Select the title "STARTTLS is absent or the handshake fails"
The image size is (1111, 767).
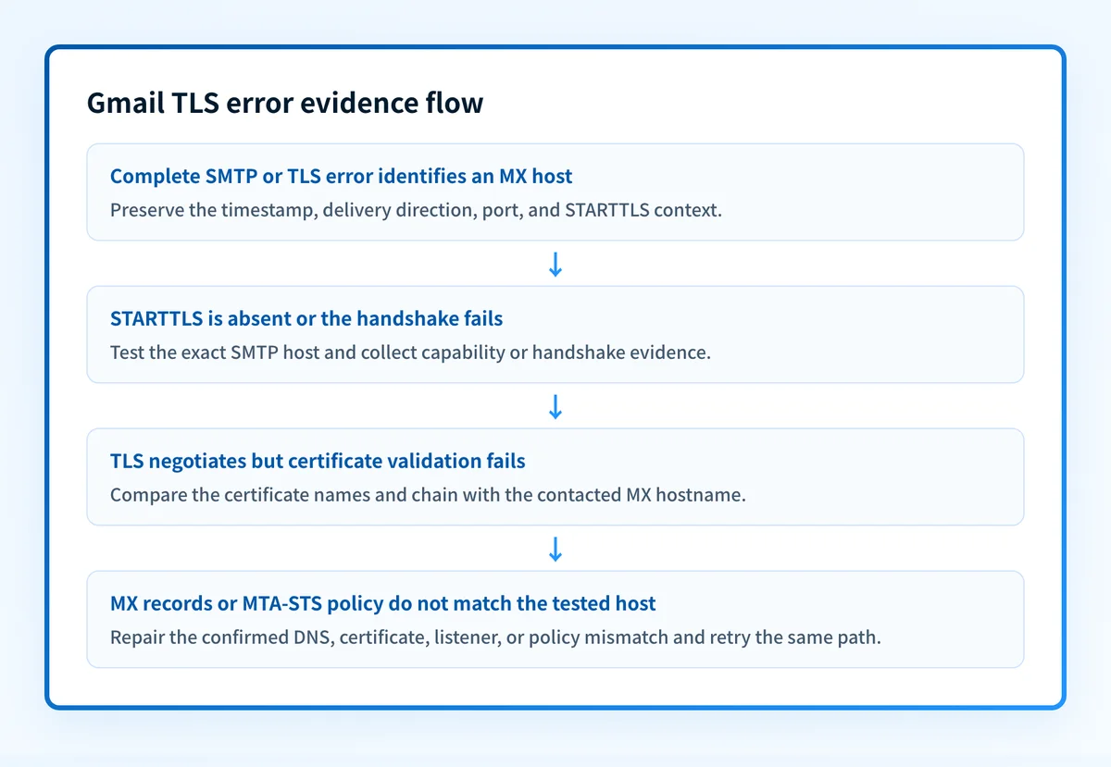(306, 318)
